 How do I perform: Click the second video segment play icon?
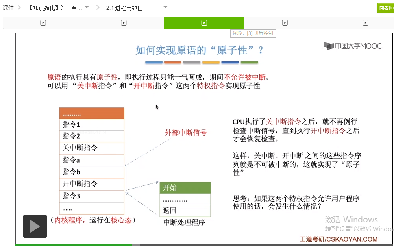pyautogui.click(x=124, y=23)
